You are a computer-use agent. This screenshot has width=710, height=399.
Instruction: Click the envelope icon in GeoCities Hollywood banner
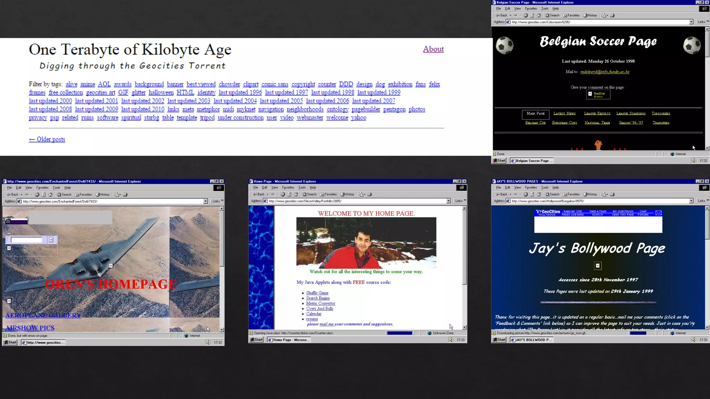(658, 213)
